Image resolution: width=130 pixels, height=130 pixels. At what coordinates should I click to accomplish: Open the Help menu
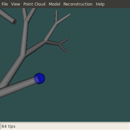click(x=100, y=4)
